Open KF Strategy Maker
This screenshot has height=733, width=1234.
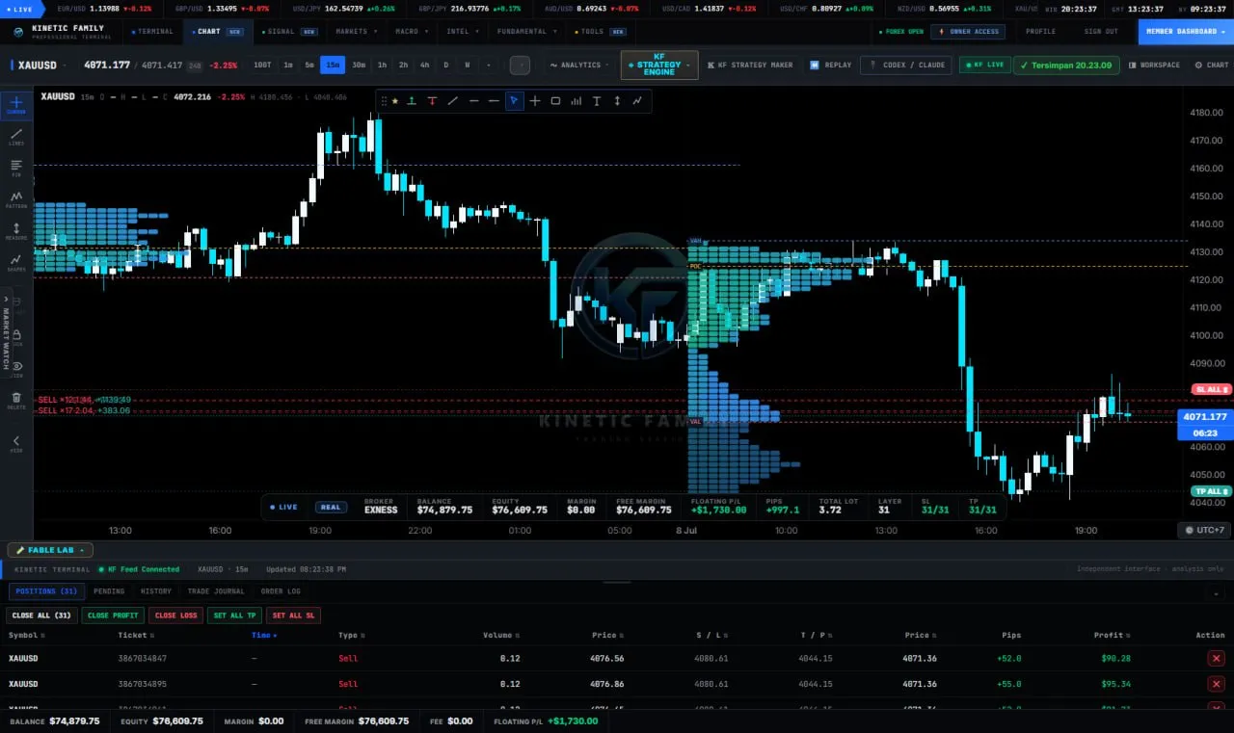click(x=750, y=65)
